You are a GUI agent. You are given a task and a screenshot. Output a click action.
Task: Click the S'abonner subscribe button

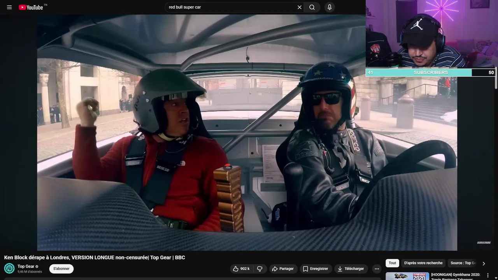61,269
